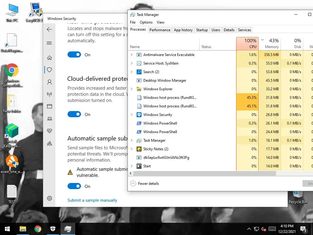Turn off Automatic sample submission toggle
The image size is (313, 235).
click(74, 186)
